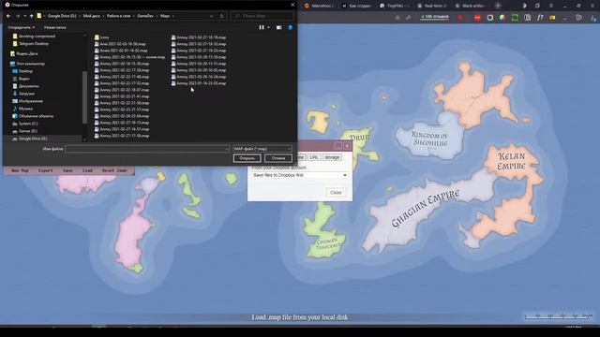Image resolution: width=600 pixels, height=337 pixels.
Task: Click the colour wheel extension icon
Action: click(x=502, y=18)
